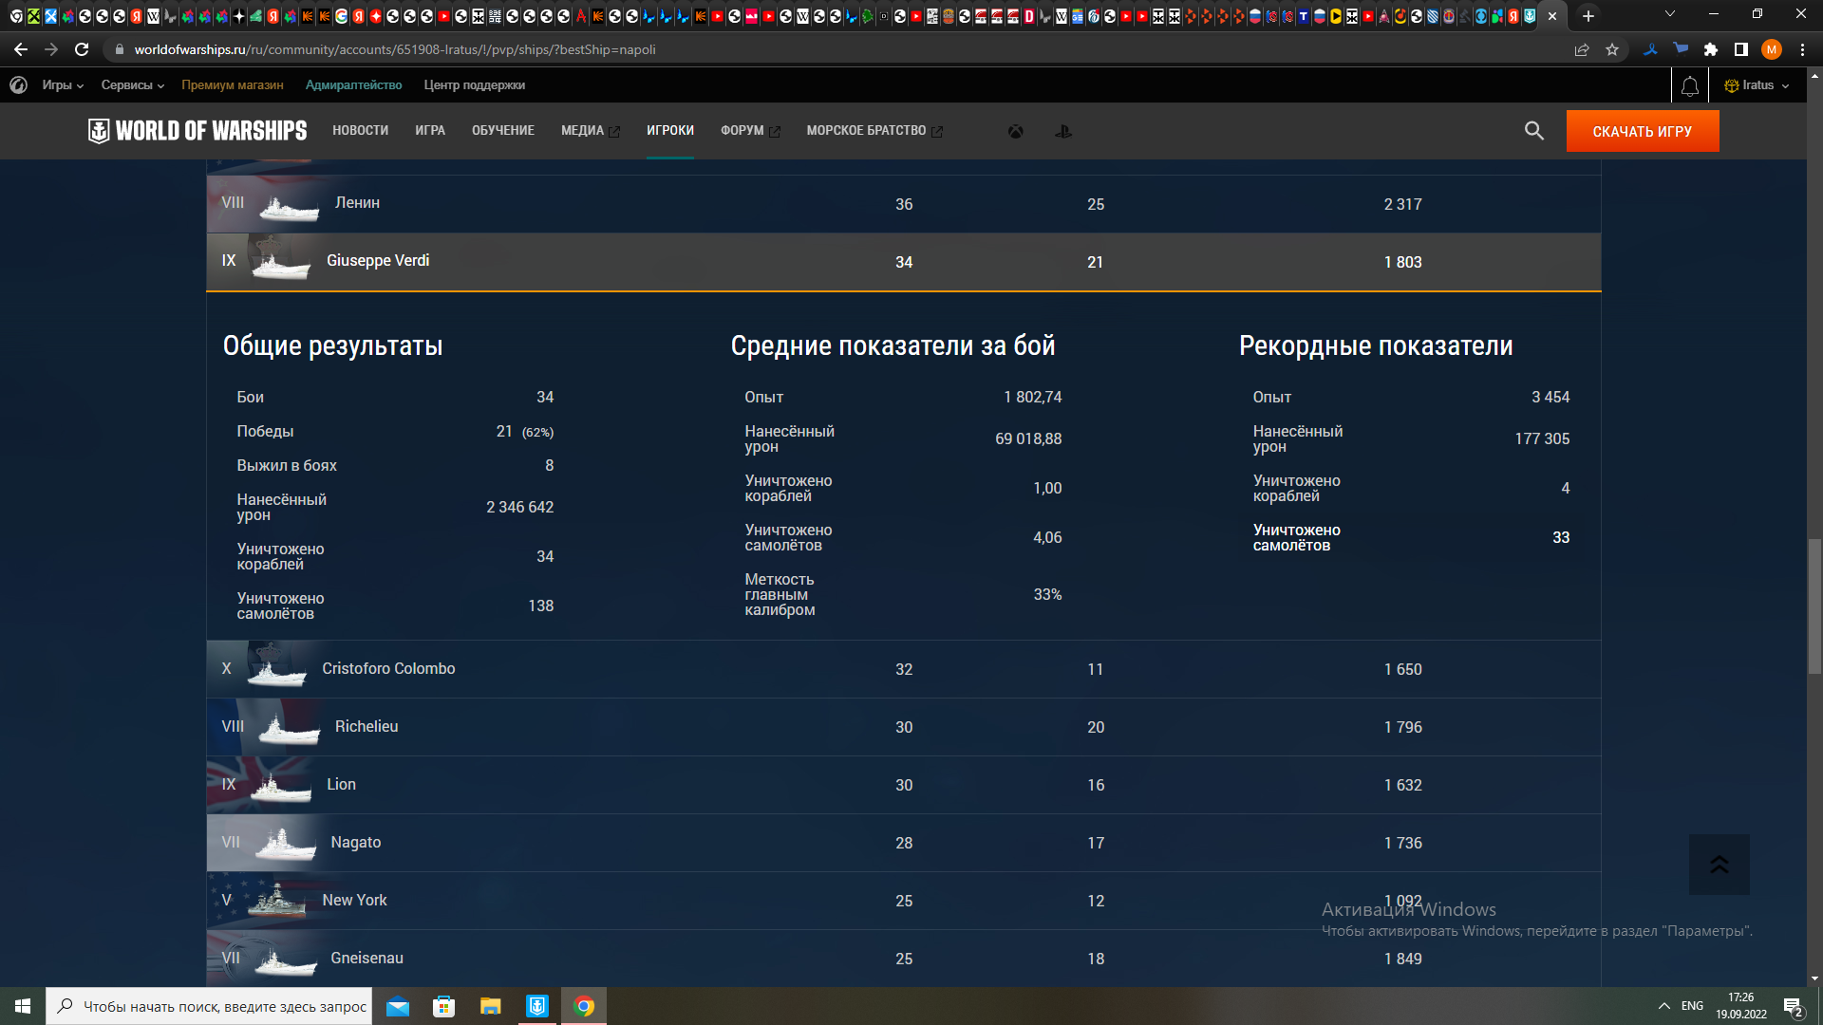The image size is (1823, 1025).
Task: Open browser tab search chevron
Action: click(x=1670, y=15)
